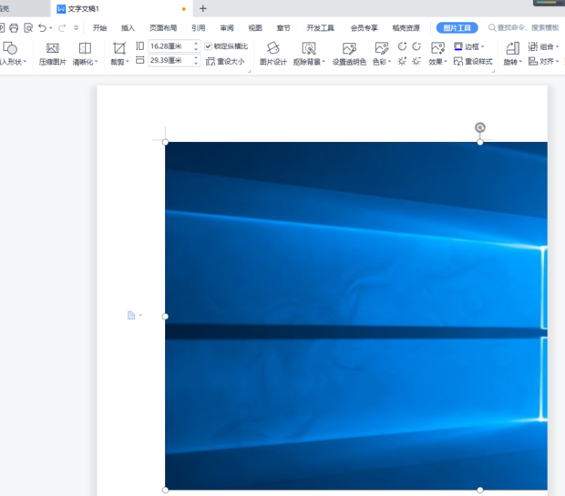This screenshot has width=565, height=496.
Task: Click the 裁剪 crop tool icon
Action: pyautogui.click(x=118, y=48)
